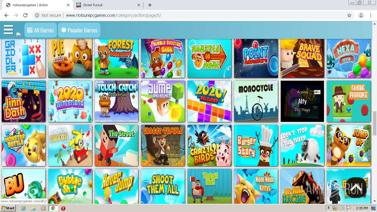
Task: Open the Point Adventure game thumbnail
Action: tap(256, 58)
